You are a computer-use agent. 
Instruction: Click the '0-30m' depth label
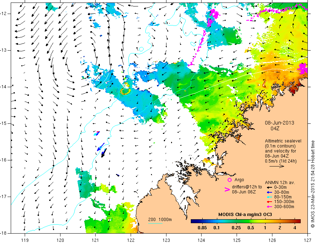280,187
